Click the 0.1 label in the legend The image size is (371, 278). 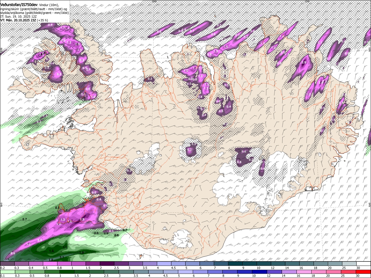point(2,276)
